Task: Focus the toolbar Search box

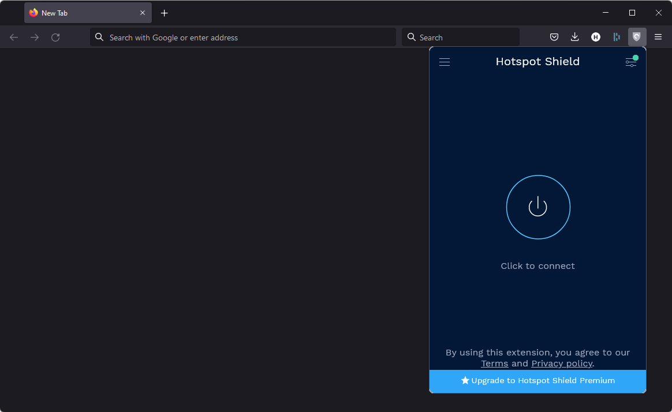Action: point(461,38)
